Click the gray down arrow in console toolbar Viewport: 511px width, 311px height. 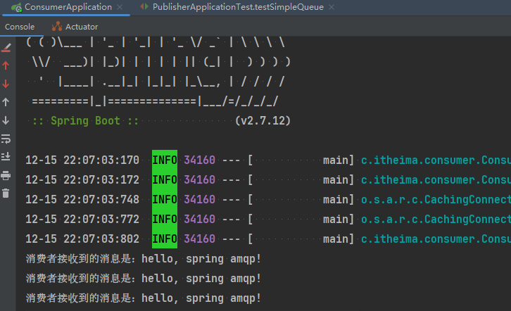point(6,120)
